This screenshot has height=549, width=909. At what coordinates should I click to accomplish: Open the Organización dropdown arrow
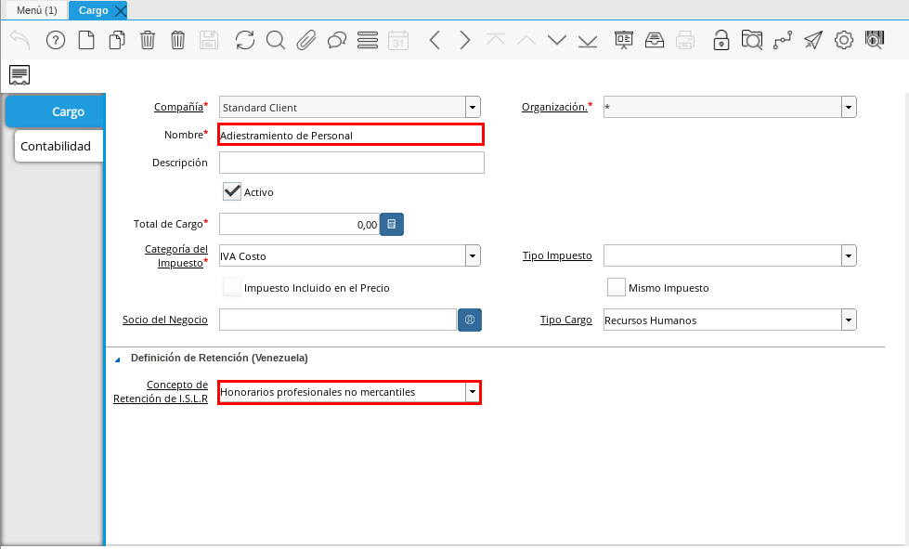(849, 107)
